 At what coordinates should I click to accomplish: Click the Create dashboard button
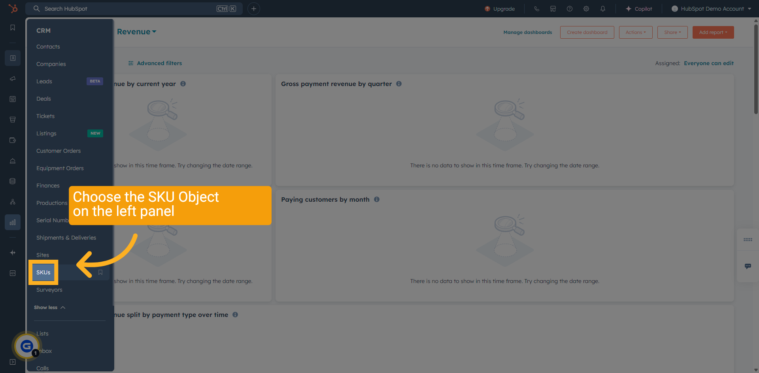pyautogui.click(x=587, y=32)
